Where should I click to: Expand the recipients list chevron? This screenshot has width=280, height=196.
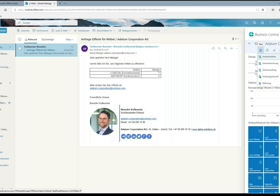(x=136, y=53)
